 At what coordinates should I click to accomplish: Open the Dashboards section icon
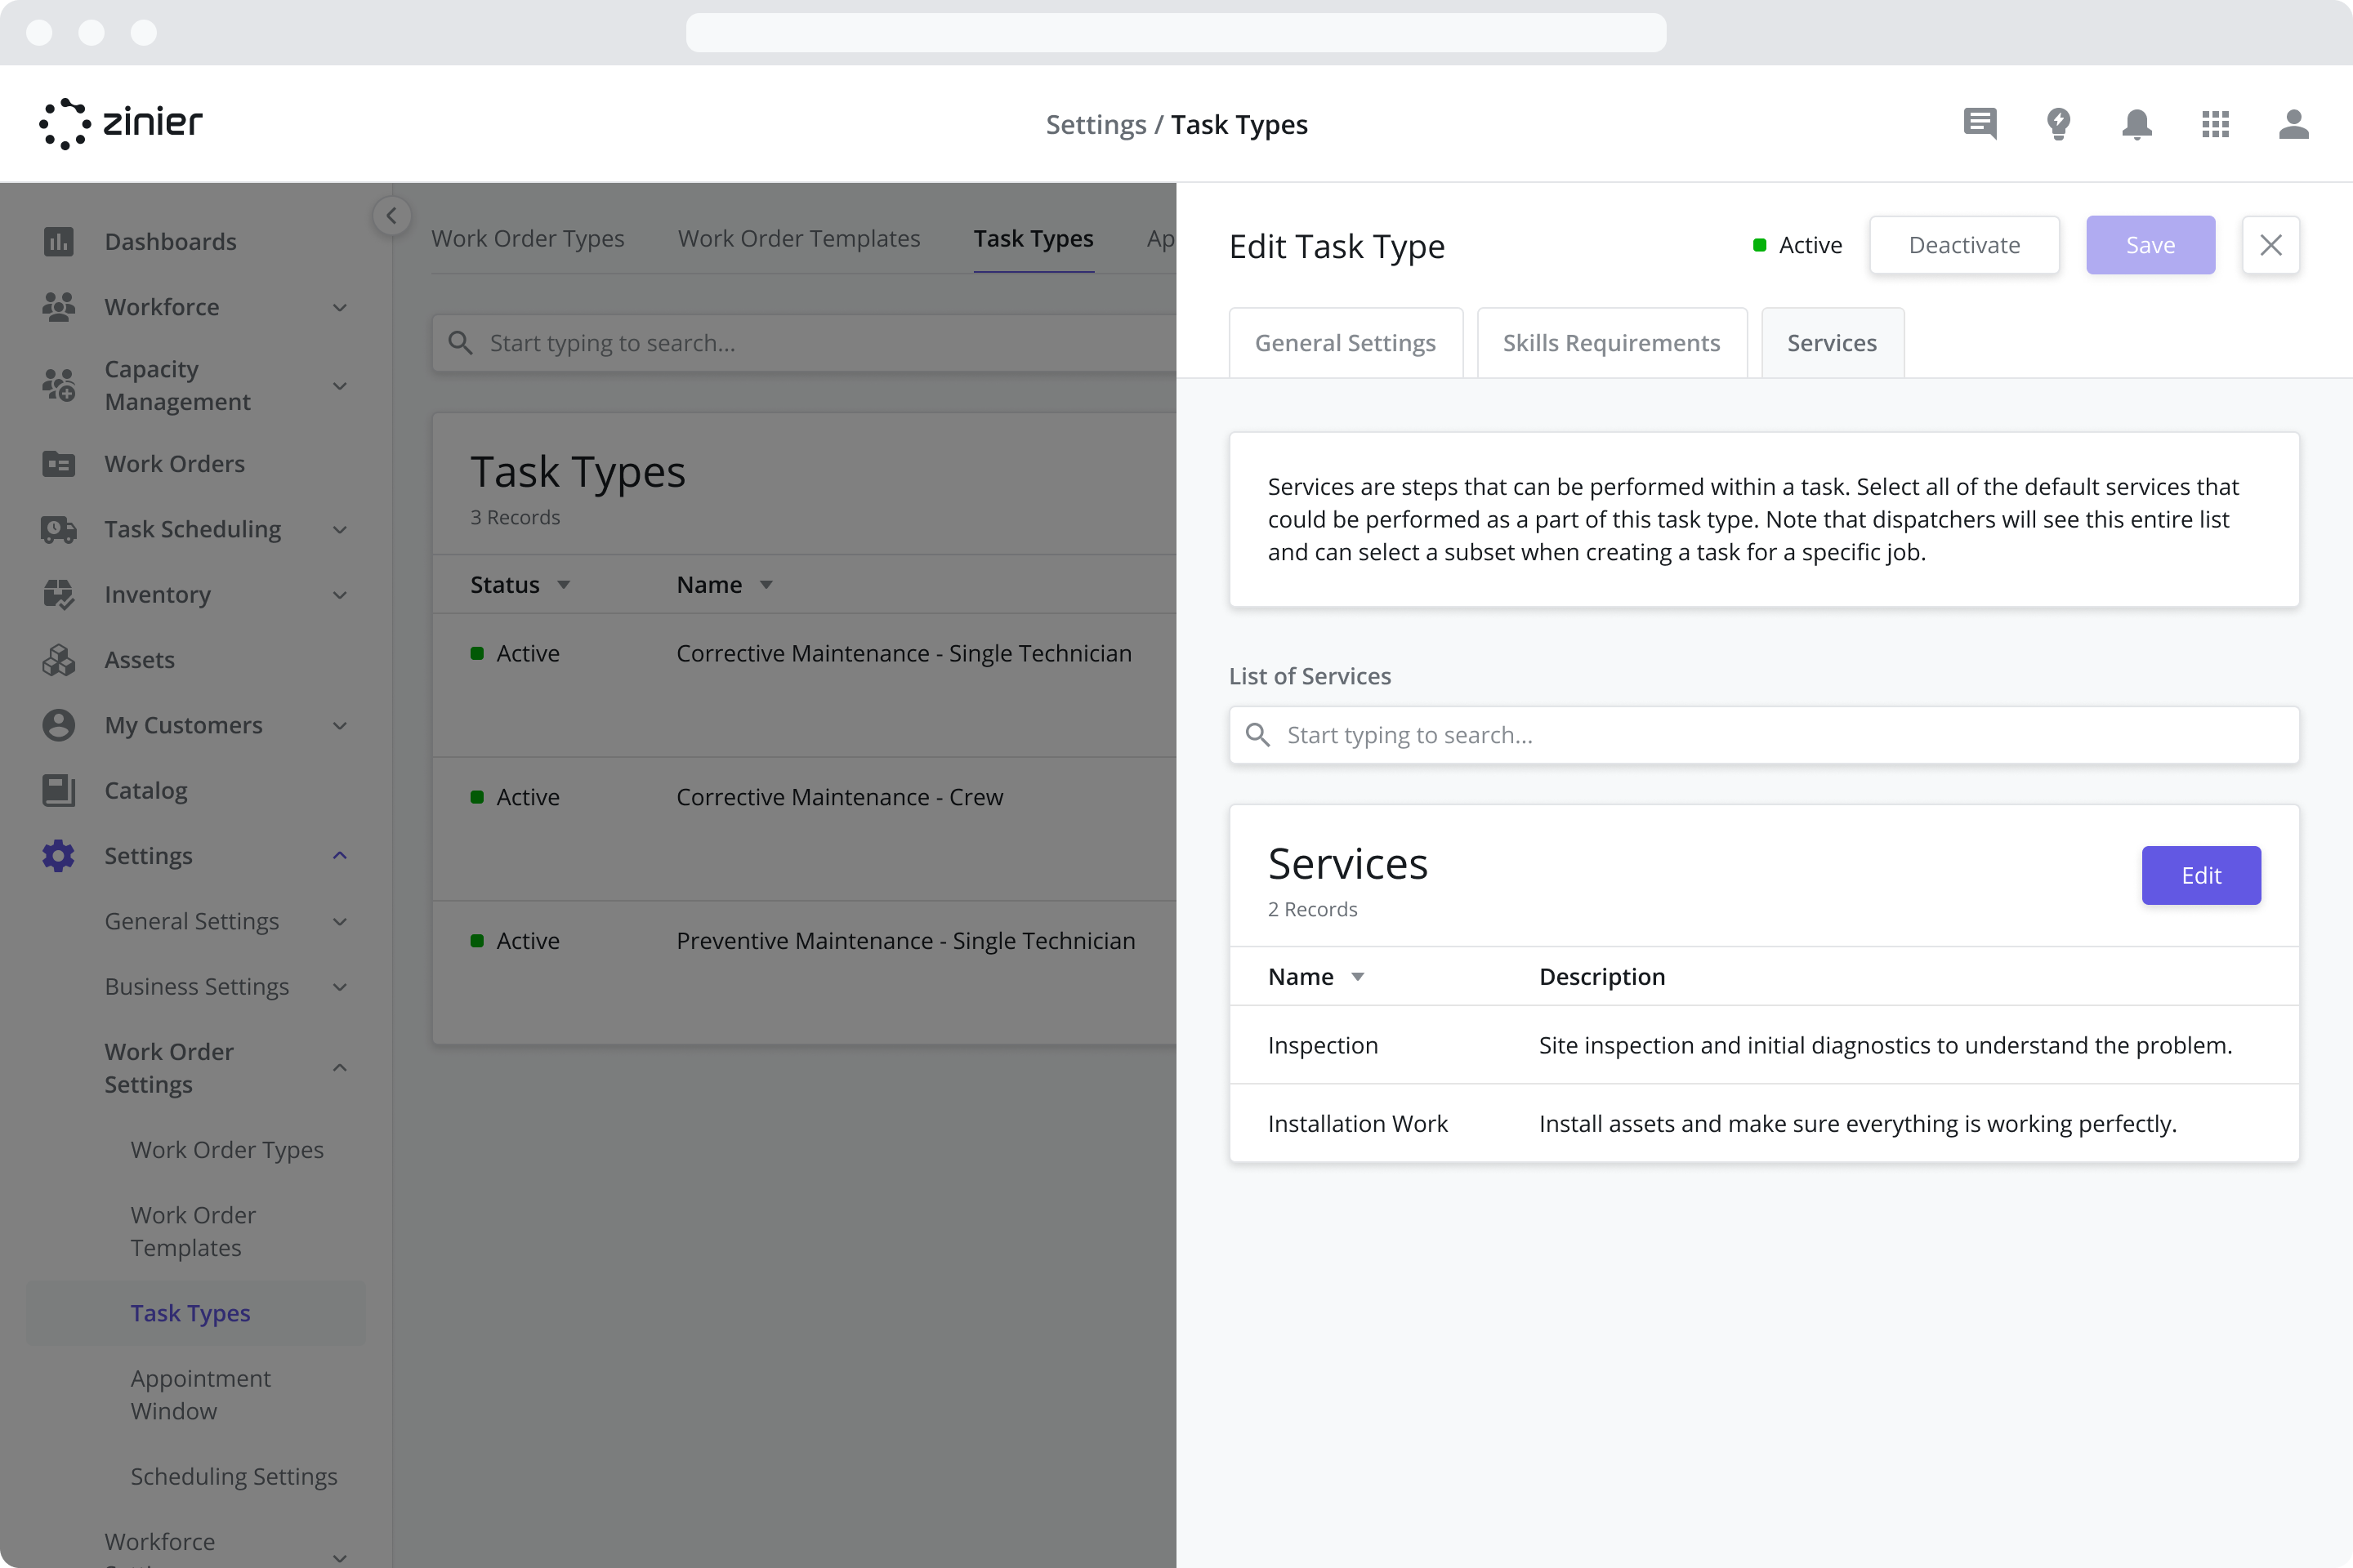tap(59, 241)
